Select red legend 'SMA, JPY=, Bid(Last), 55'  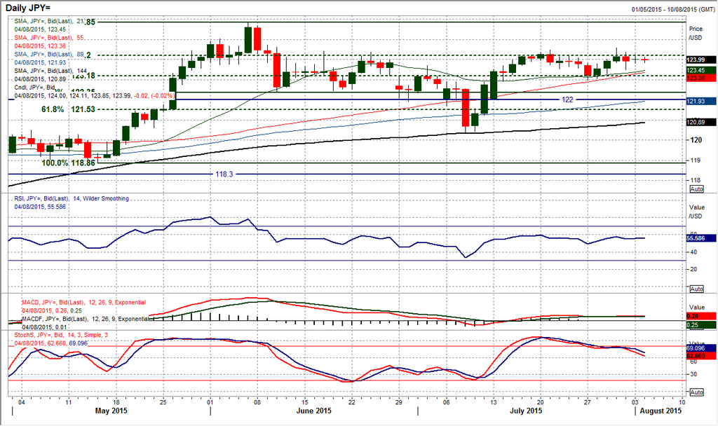click(48, 38)
